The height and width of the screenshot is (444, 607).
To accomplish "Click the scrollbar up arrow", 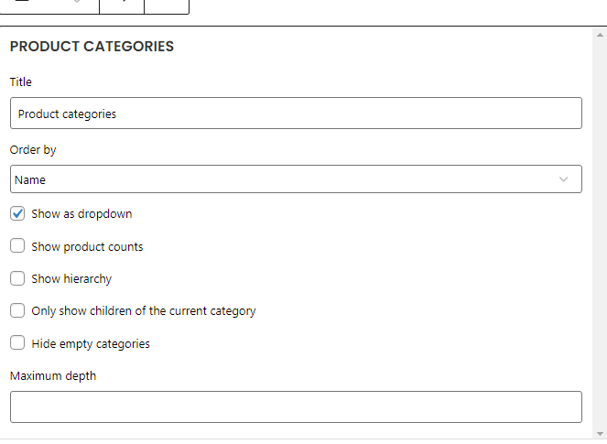I will point(600,35).
